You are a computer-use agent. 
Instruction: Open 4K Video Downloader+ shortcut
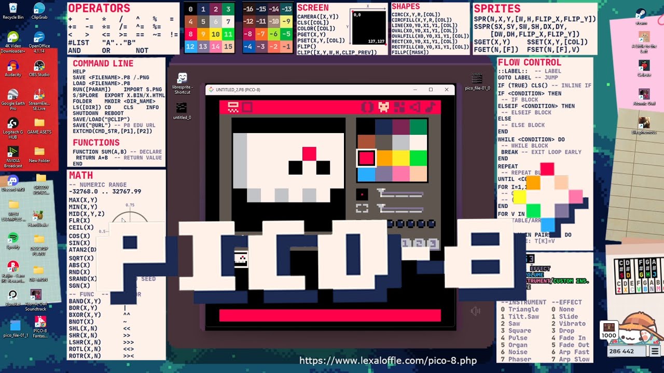click(13, 42)
